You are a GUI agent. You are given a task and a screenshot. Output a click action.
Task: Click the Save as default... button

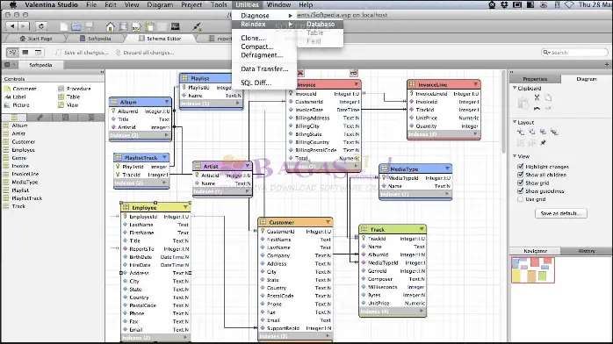[561, 213]
